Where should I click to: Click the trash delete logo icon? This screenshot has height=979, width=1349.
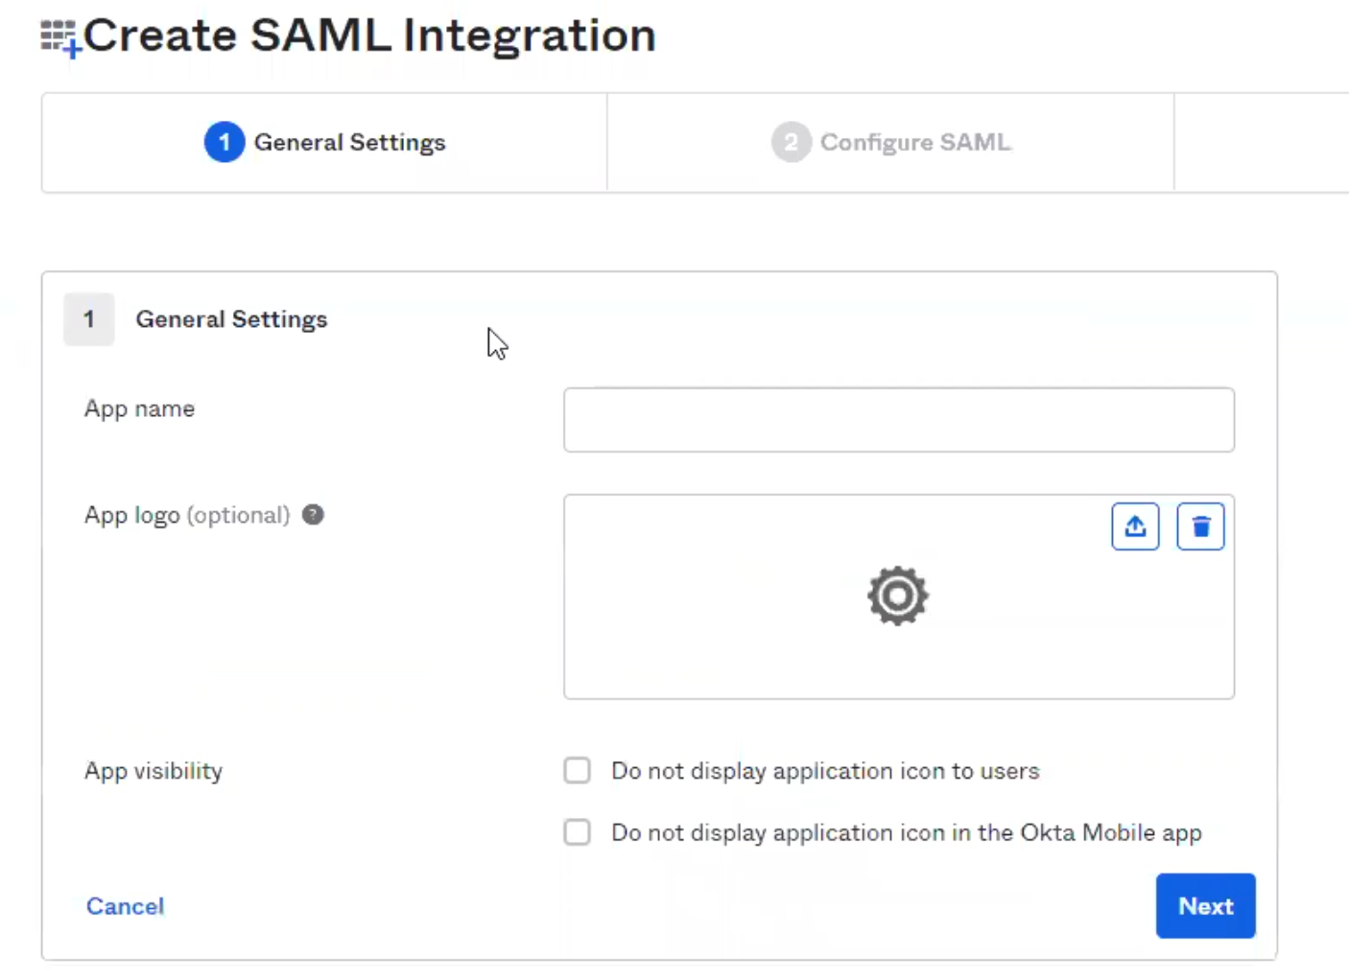[1200, 526]
